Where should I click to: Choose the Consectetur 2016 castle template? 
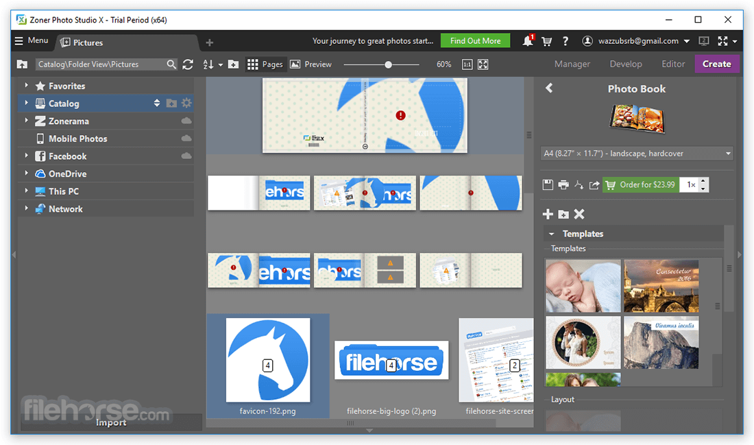point(661,286)
